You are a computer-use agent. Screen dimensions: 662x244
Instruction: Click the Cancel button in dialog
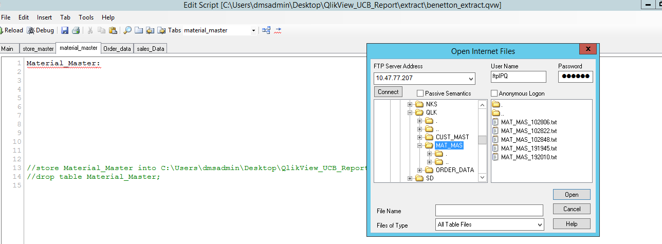pos(572,209)
